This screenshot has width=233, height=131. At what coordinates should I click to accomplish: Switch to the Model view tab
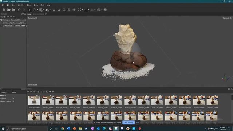tap(29, 14)
